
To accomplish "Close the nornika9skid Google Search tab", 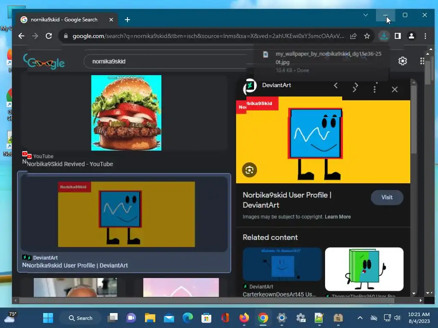I will click(x=111, y=20).
